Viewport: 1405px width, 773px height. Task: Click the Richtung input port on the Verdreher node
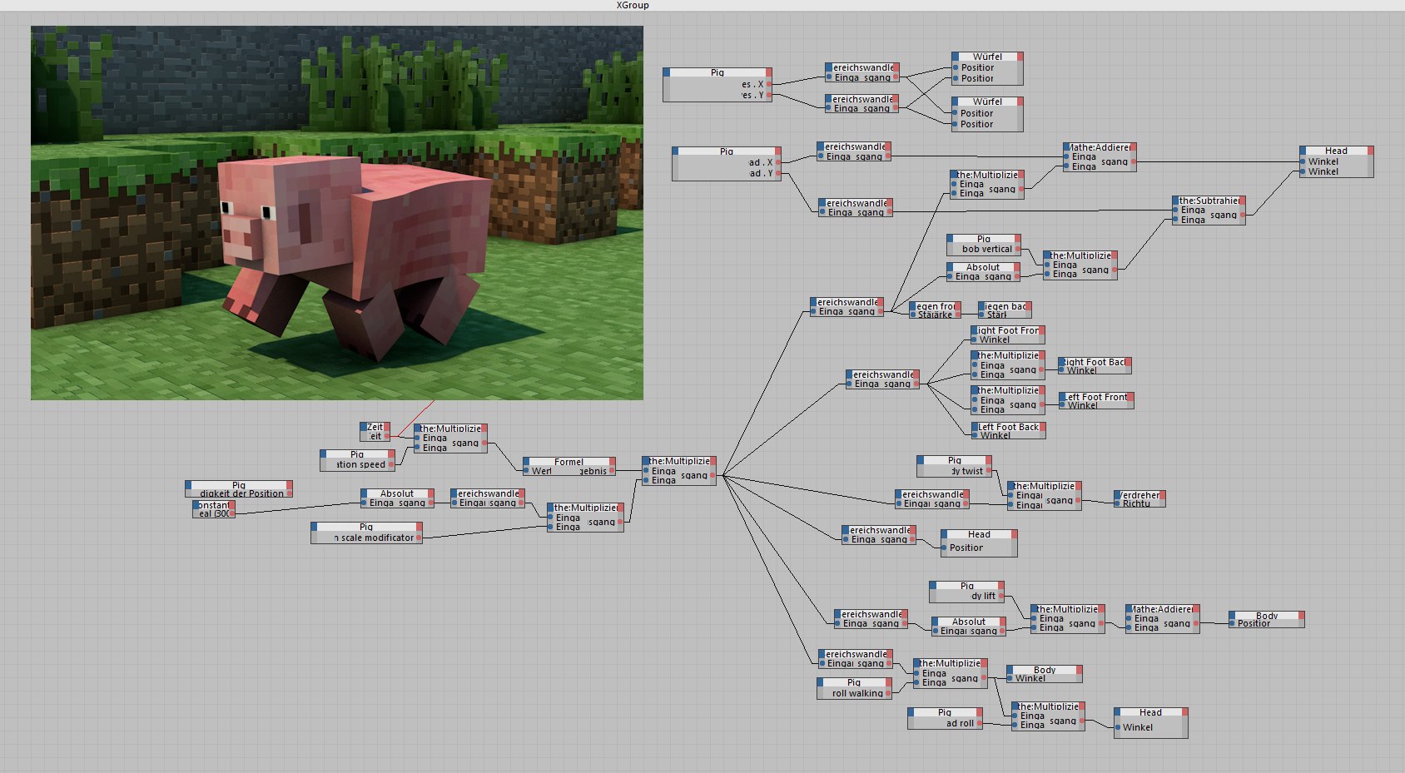(1118, 503)
